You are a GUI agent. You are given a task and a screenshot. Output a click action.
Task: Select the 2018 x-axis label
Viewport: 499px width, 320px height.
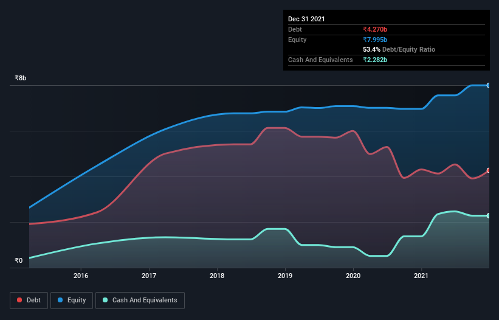(x=217, y=276)
